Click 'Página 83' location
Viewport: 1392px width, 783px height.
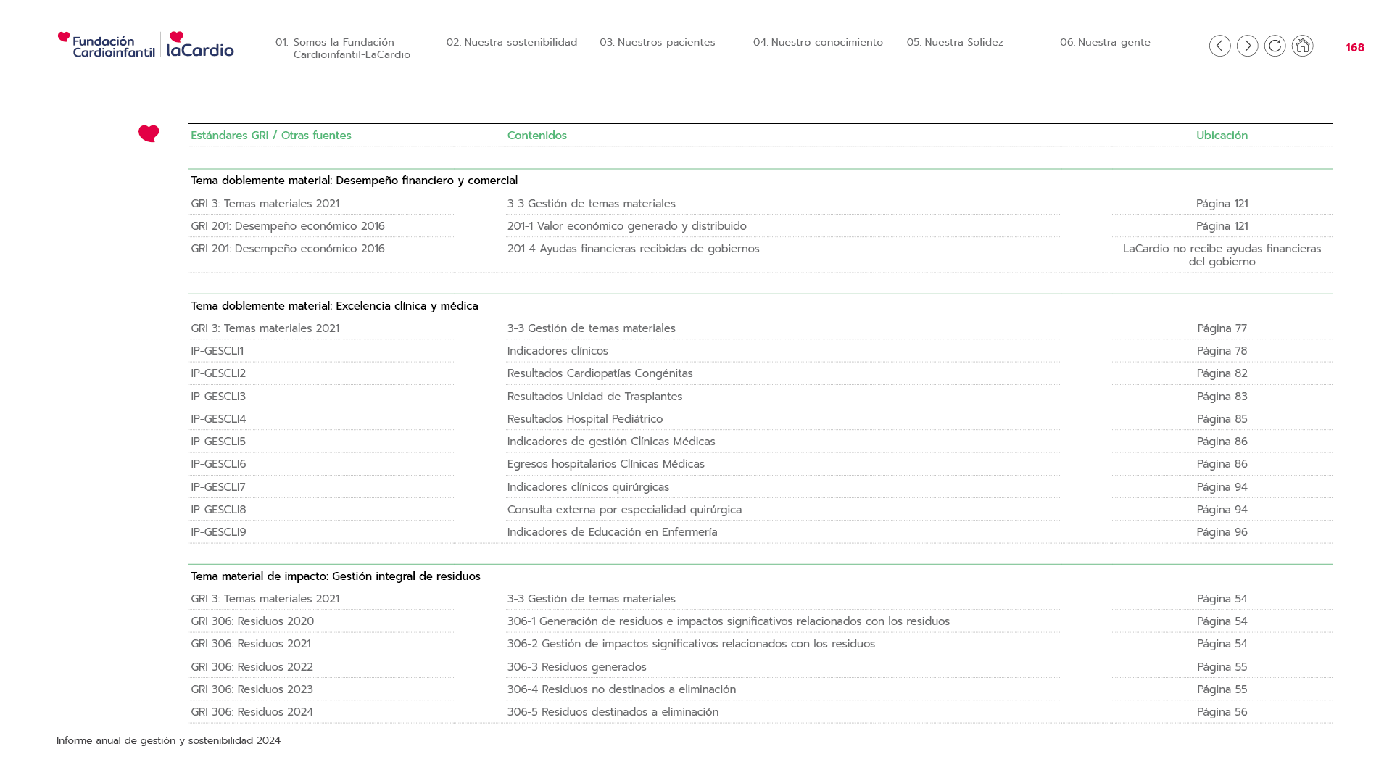1222,397
